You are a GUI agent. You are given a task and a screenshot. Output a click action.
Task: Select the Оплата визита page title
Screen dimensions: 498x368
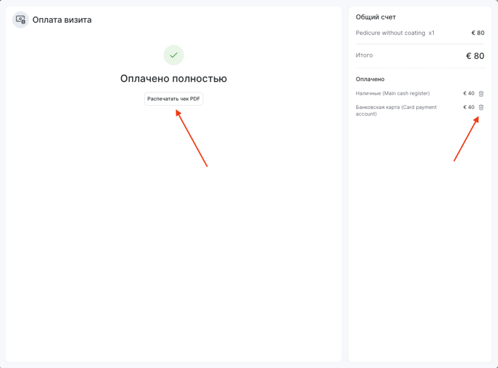(62, 20)
